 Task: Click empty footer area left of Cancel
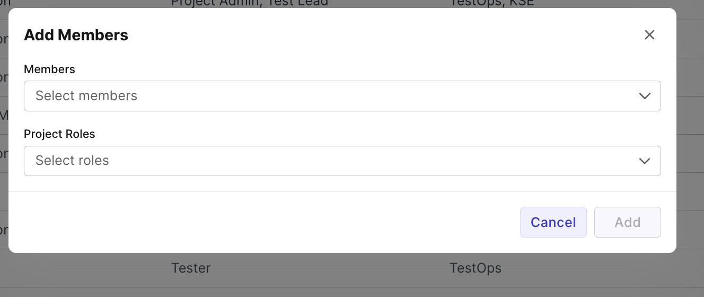[265, 222]
